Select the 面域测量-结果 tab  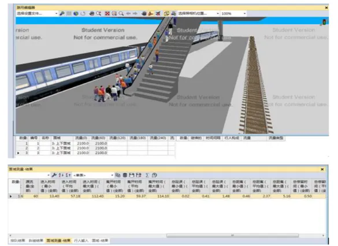click(x=58, y=240)
